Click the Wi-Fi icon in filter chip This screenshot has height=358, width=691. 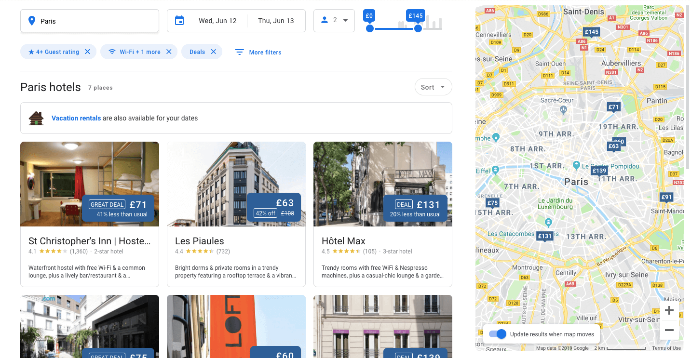pos(112,52)
